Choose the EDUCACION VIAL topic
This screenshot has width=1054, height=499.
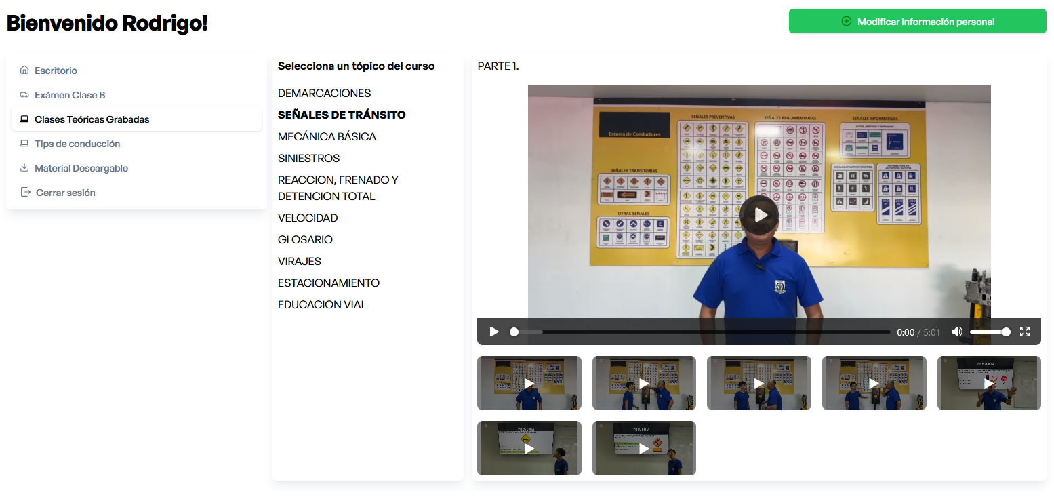[x=322, y=304]
